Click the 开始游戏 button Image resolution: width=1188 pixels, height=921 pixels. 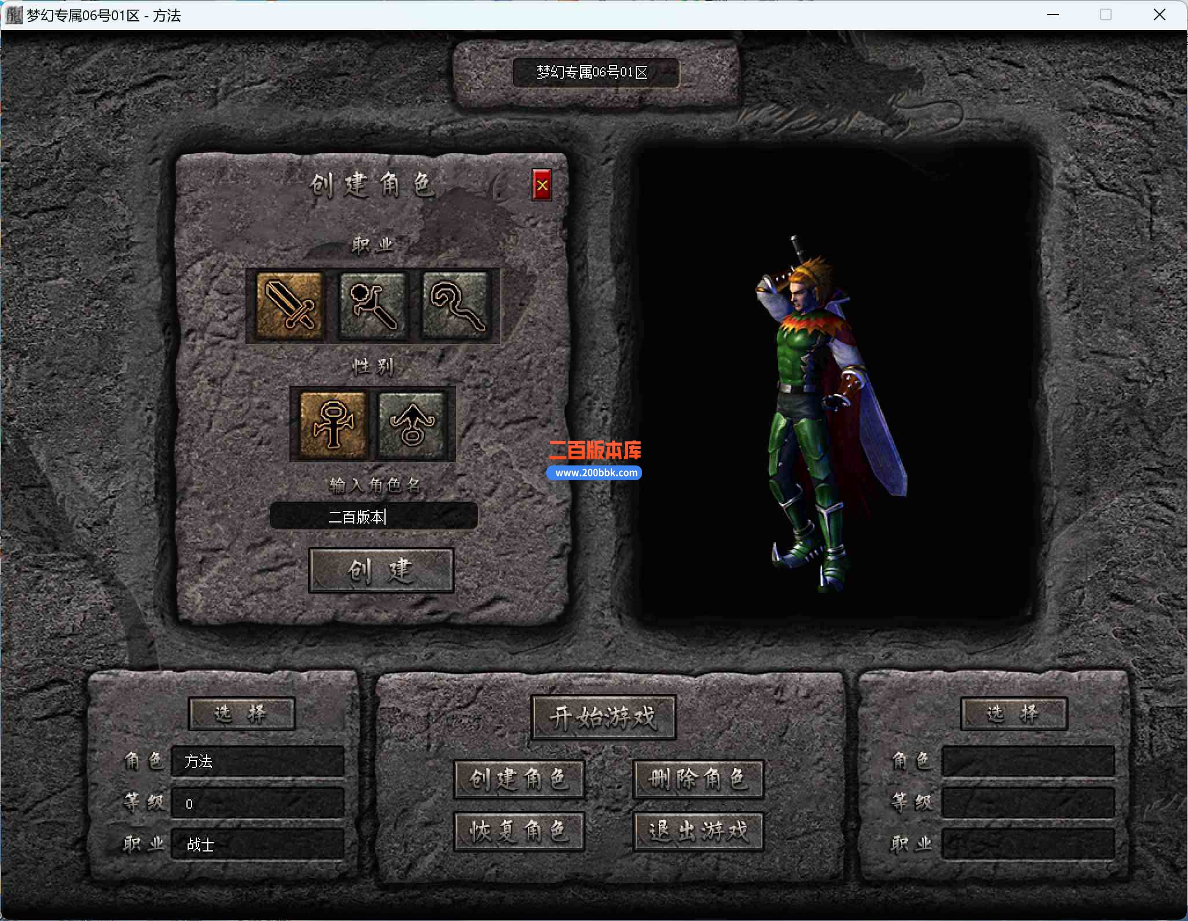pyautogui.click(x=603, y=718)
